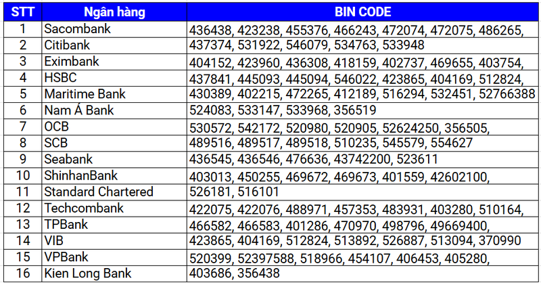Select the HSBC cell
The image size is (541, 285).
[114, 78]
